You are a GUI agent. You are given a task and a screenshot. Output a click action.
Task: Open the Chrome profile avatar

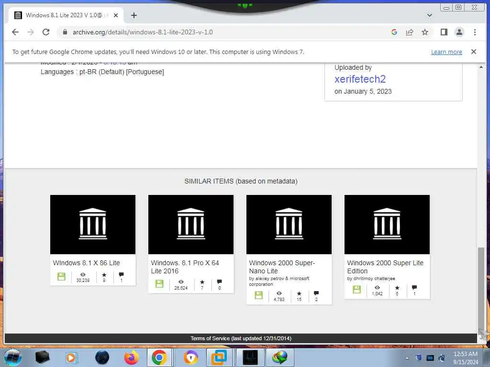(459, 32)
